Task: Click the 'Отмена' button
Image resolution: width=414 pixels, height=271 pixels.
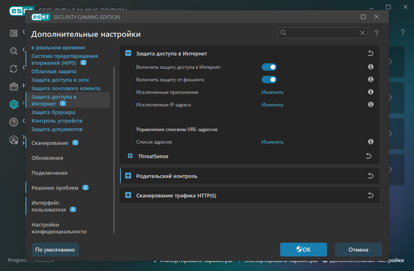Action: pos(358,250)
